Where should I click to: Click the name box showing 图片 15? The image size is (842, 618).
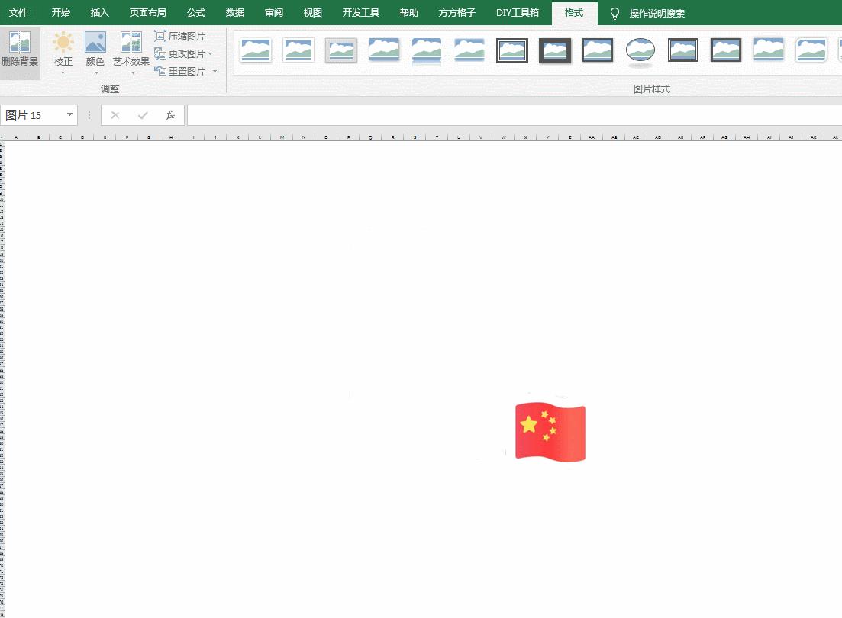click(32, 115)
